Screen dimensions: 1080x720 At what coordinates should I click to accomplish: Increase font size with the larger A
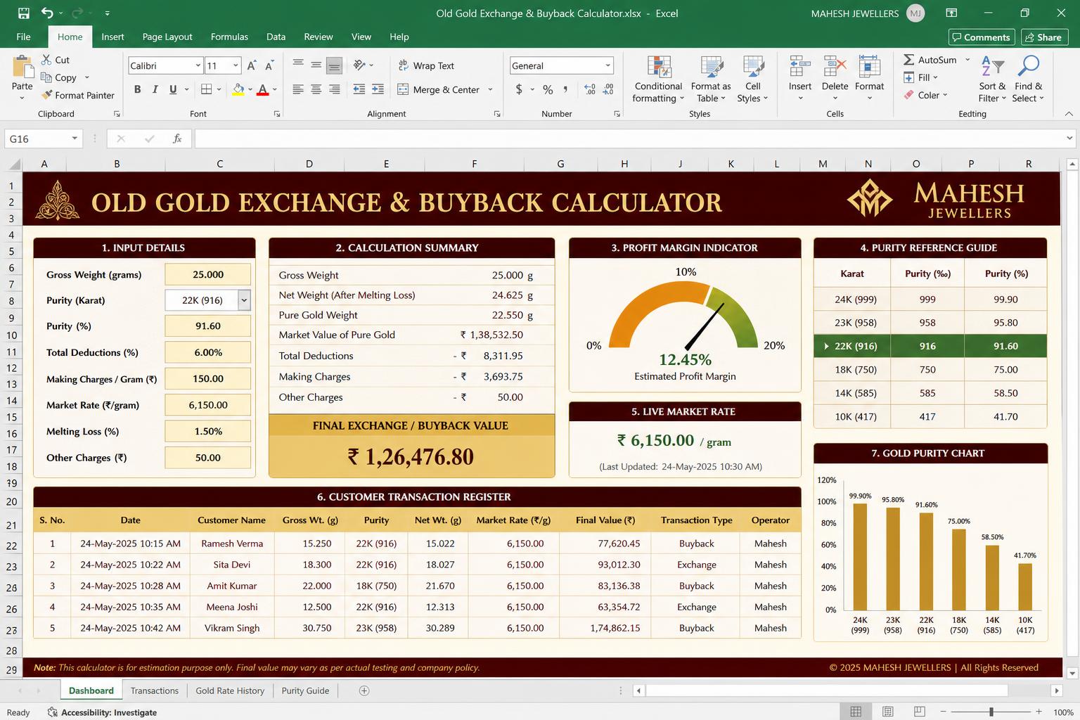(252, 65)
